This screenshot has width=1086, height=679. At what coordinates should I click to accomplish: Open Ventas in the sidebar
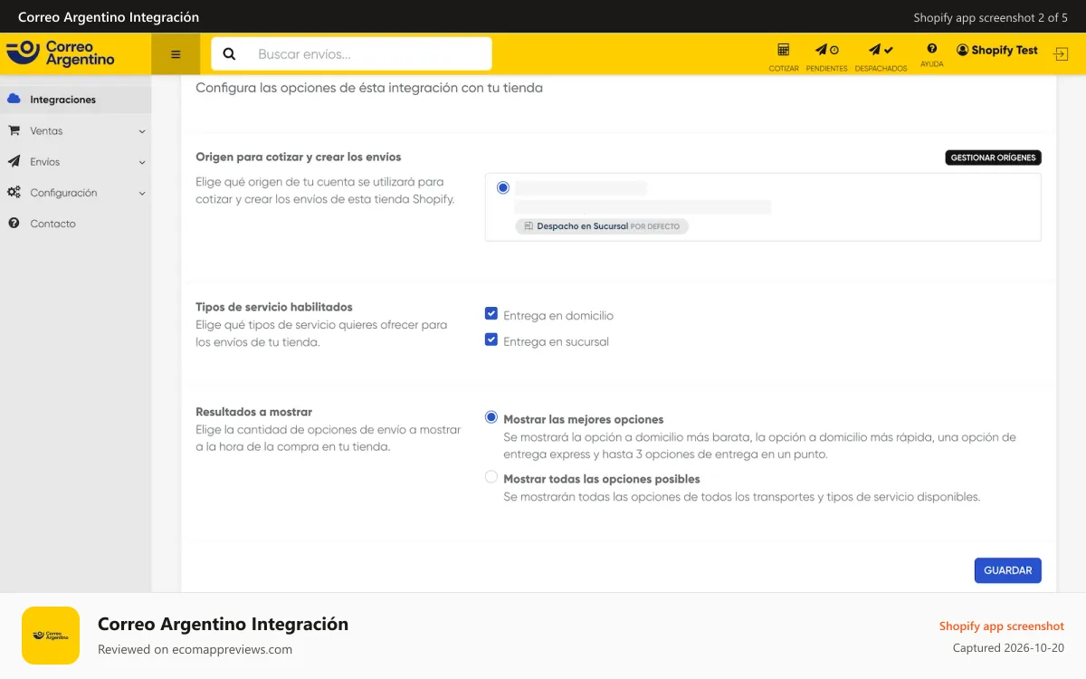(76, 130)
